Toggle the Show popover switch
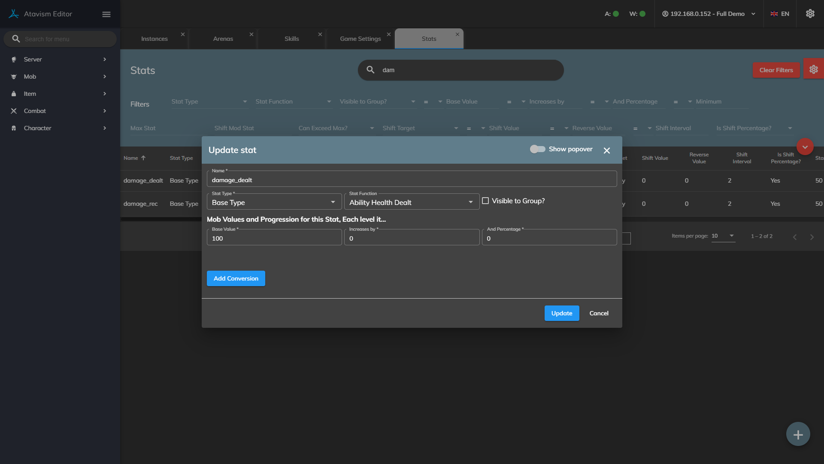Screen dimensions: 824x464 pyautogui.click(x=537, y=149)
